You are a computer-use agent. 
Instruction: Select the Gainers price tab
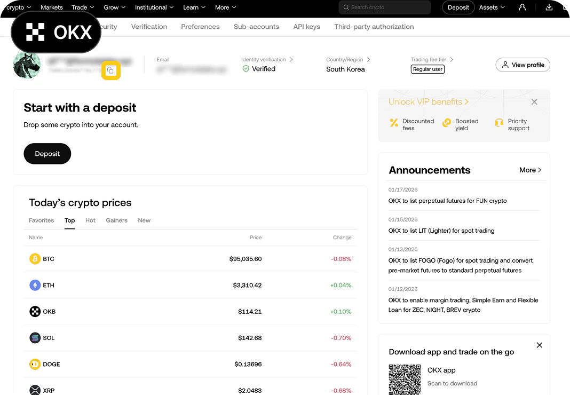pyautogui.click(x=117, y=220)
